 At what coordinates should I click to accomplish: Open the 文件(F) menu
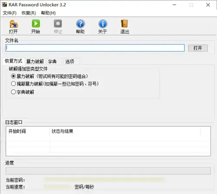click(x=10, y=13)
